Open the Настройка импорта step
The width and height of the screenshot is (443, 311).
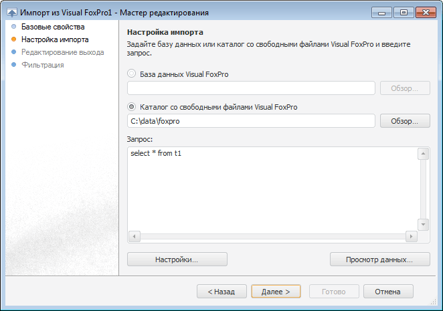click(x=55, y=39)
